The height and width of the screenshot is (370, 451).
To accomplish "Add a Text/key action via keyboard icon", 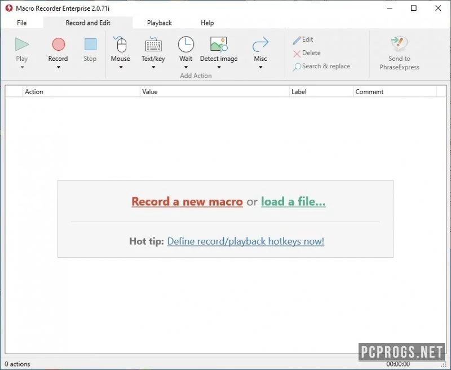I will 153,45.
